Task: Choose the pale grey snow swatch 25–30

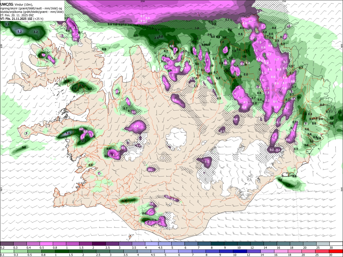Action: pyautogui.click(x=323, y=244)
